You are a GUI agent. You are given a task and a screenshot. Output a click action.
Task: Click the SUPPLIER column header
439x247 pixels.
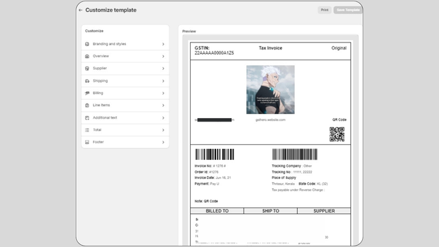pyautogui.click(x=324, y=211)
